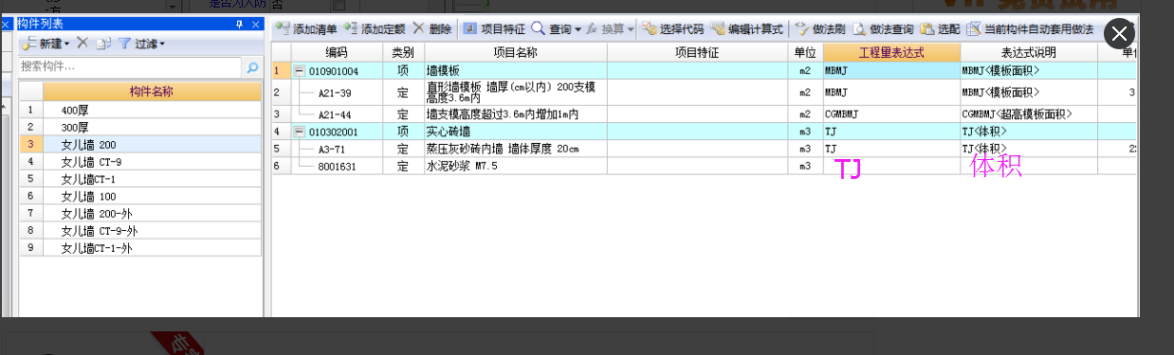Click TJ<体积> description cell in row 5
Screen dimensions: 1174x355
click(x=1028, y=149)
